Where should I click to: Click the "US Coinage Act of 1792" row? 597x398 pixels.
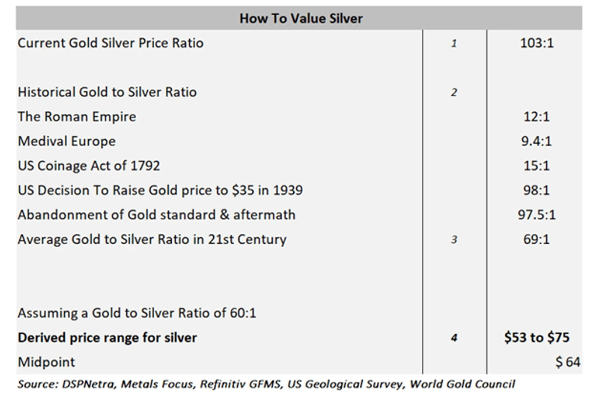(89, 166)
